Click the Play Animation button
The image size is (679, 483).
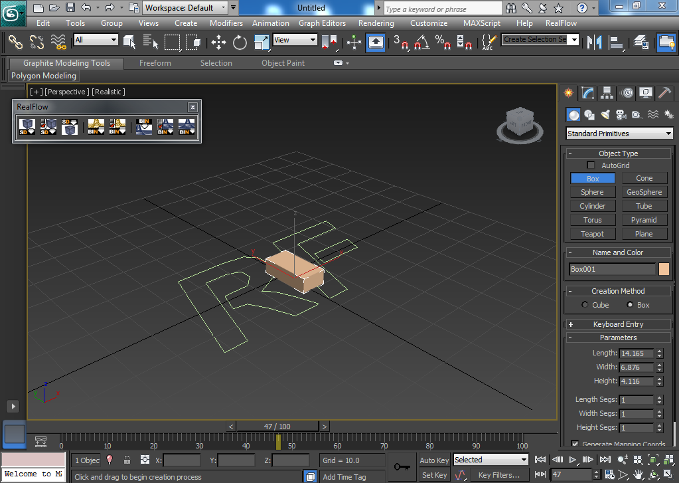pos(573,460)
